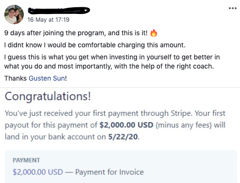Click the fire emoji in the post
The height and width of the screenshot is (183, 240).
[154, 33]
